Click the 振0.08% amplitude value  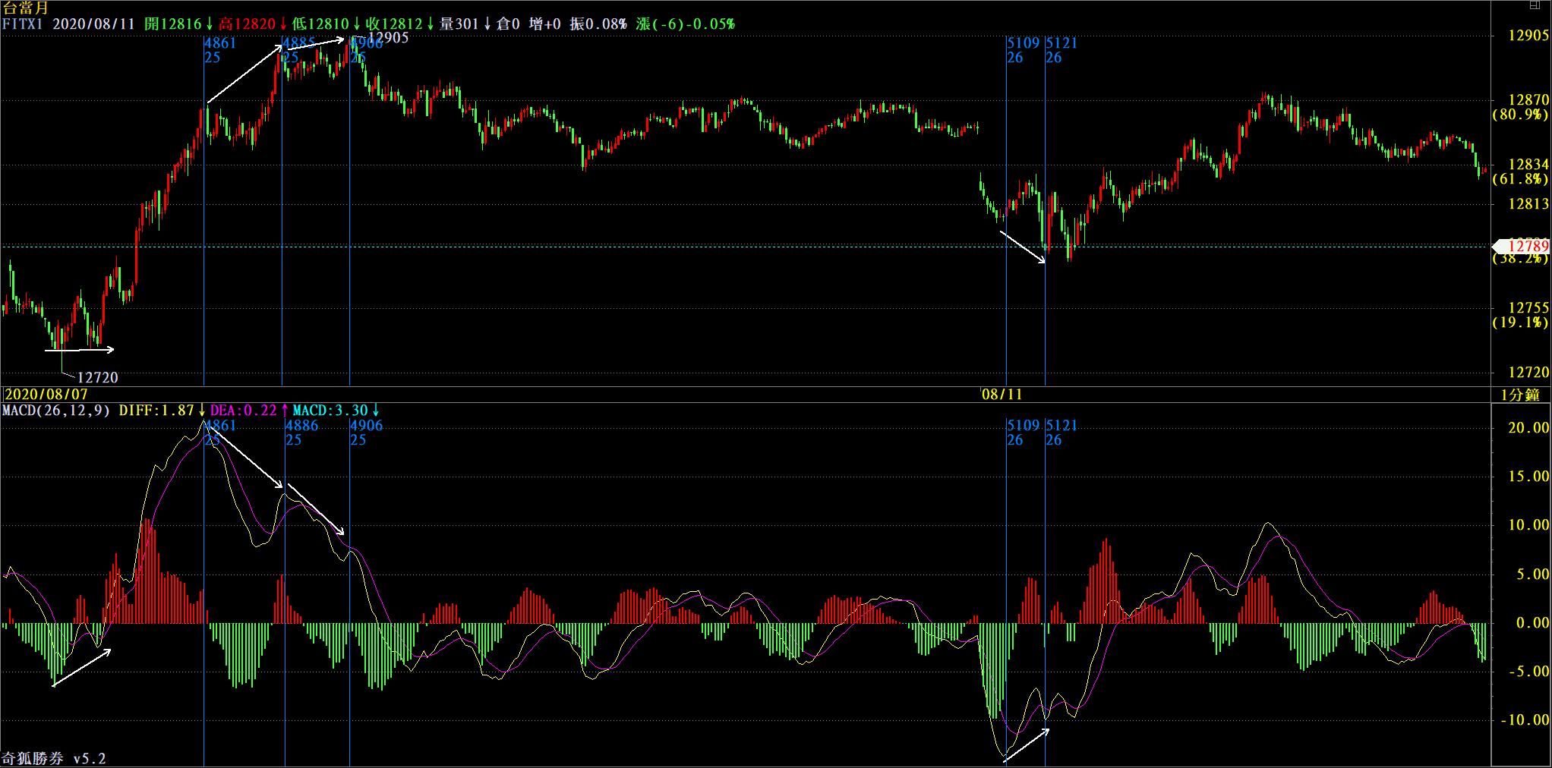(x=598, y=24)
